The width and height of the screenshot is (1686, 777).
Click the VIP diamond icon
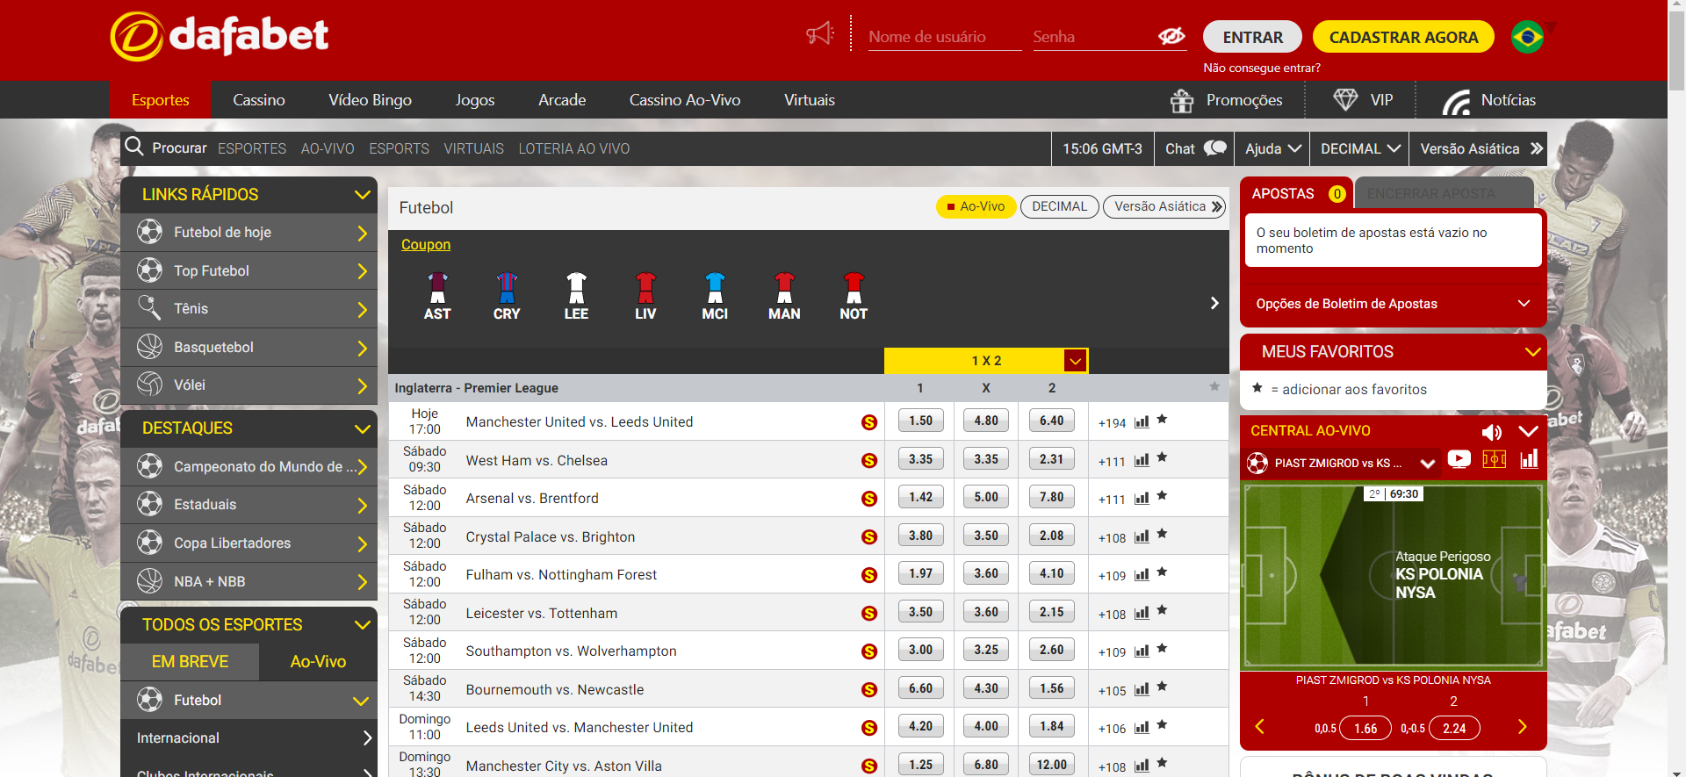tap(1345, 99)
